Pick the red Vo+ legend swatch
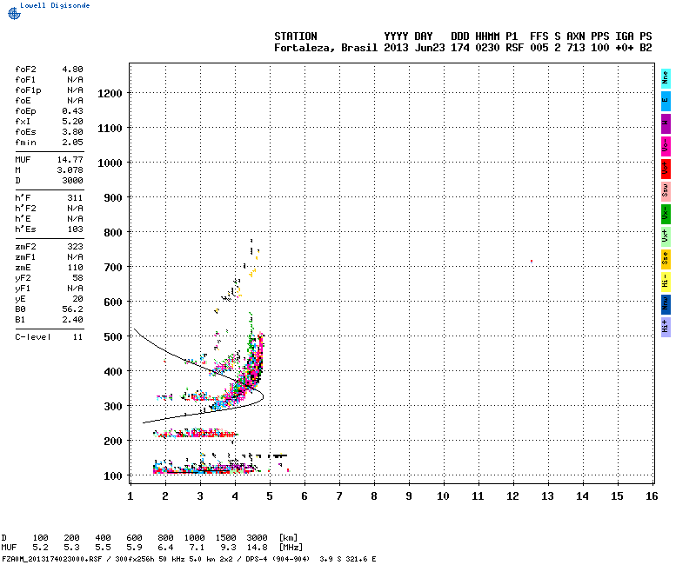The image size is (696, 565). (666, 169)
